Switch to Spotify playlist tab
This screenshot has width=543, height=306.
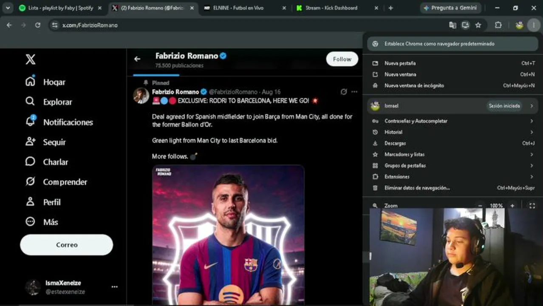point(61,8)
